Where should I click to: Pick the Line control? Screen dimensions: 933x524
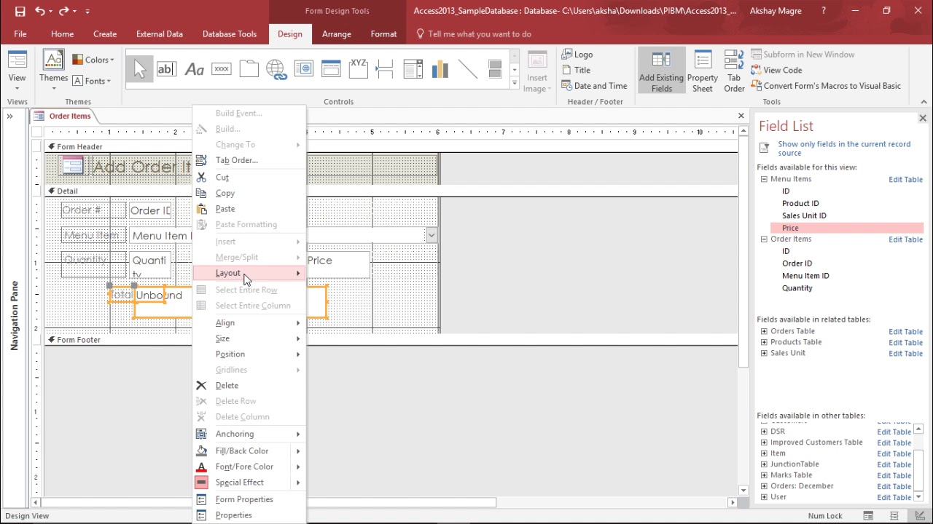point(467,69)
